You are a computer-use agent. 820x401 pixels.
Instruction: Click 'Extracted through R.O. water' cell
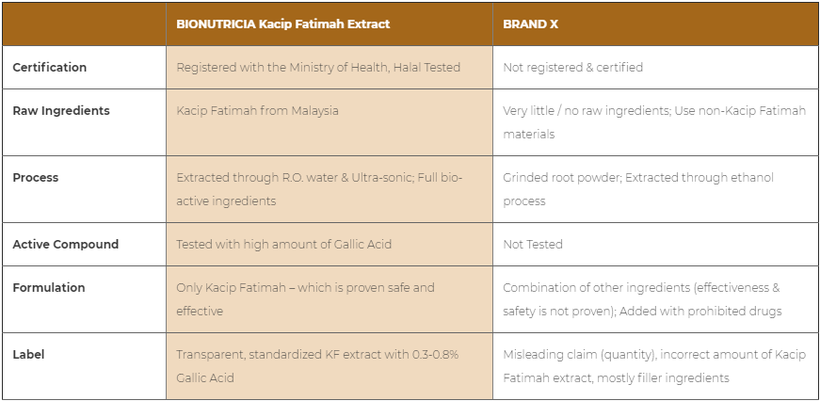tap(319, 189)
